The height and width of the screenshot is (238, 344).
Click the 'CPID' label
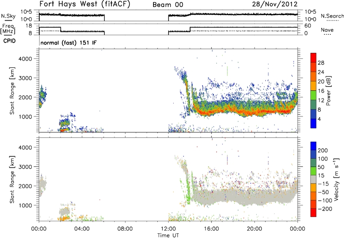tap(9, 41)
